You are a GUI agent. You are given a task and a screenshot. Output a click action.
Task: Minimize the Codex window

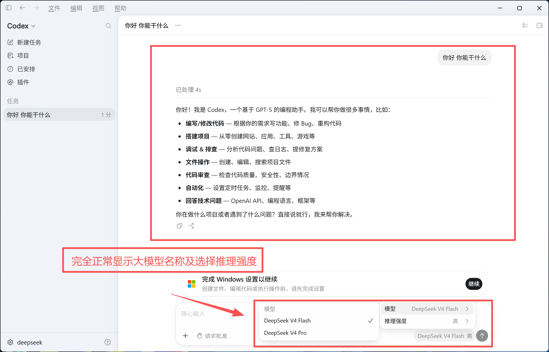point(500,8)
